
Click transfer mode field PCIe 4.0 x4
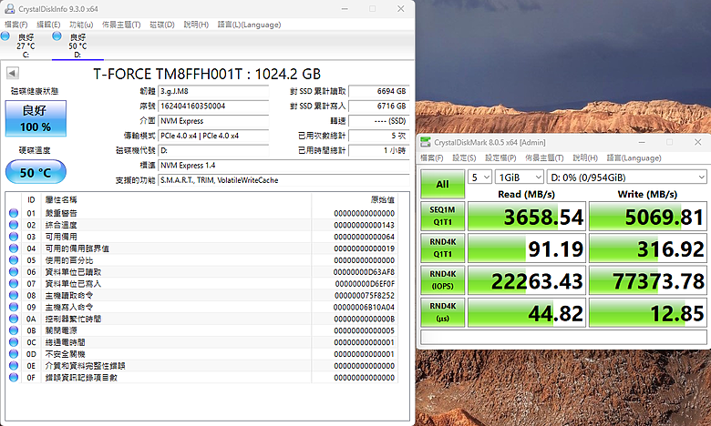[x=213, y=136]
